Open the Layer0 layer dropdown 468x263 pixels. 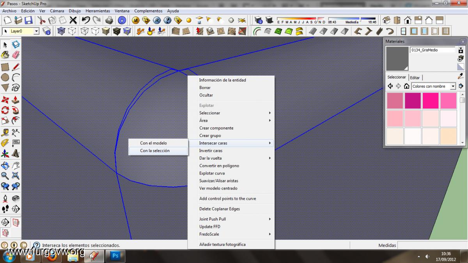(37, 31)
